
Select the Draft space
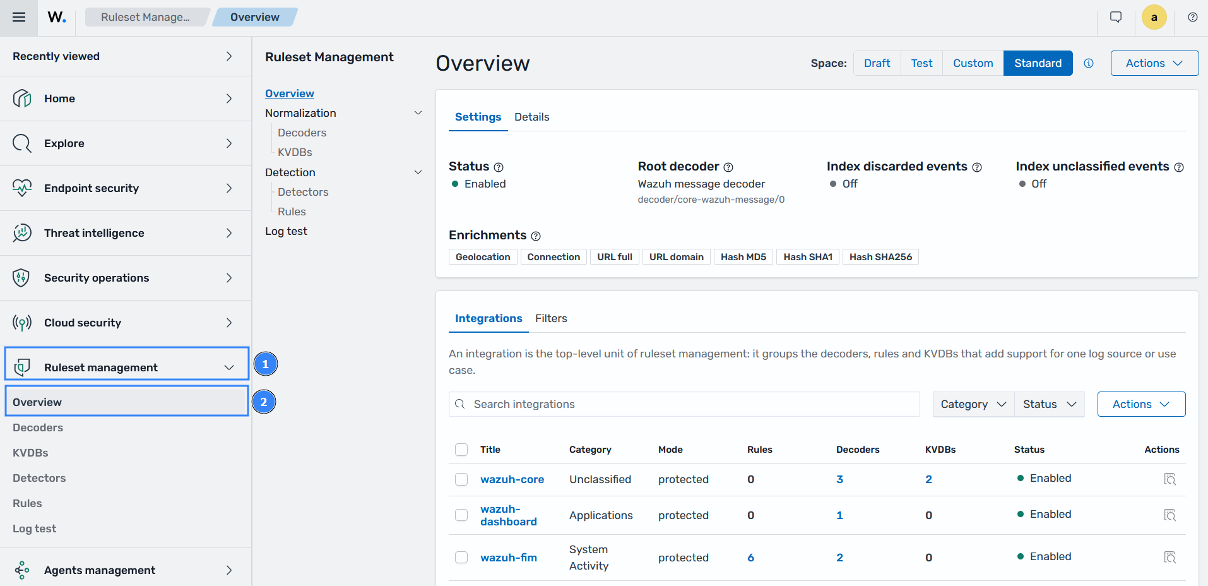[x=877, y=63]
